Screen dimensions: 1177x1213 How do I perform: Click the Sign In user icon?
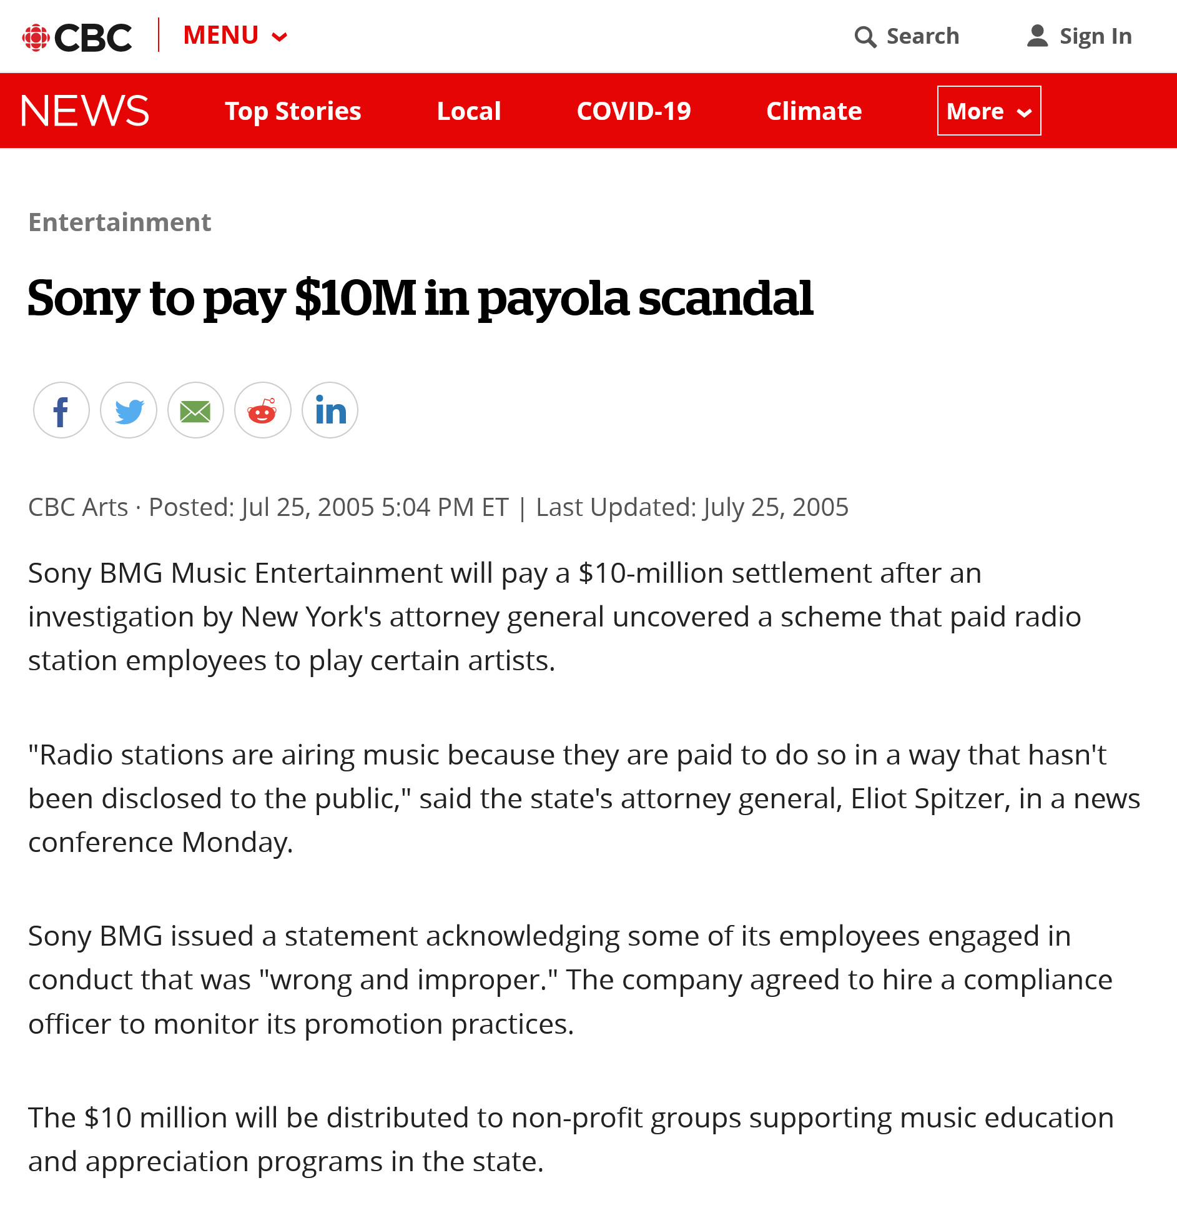tap(1037, 36)
